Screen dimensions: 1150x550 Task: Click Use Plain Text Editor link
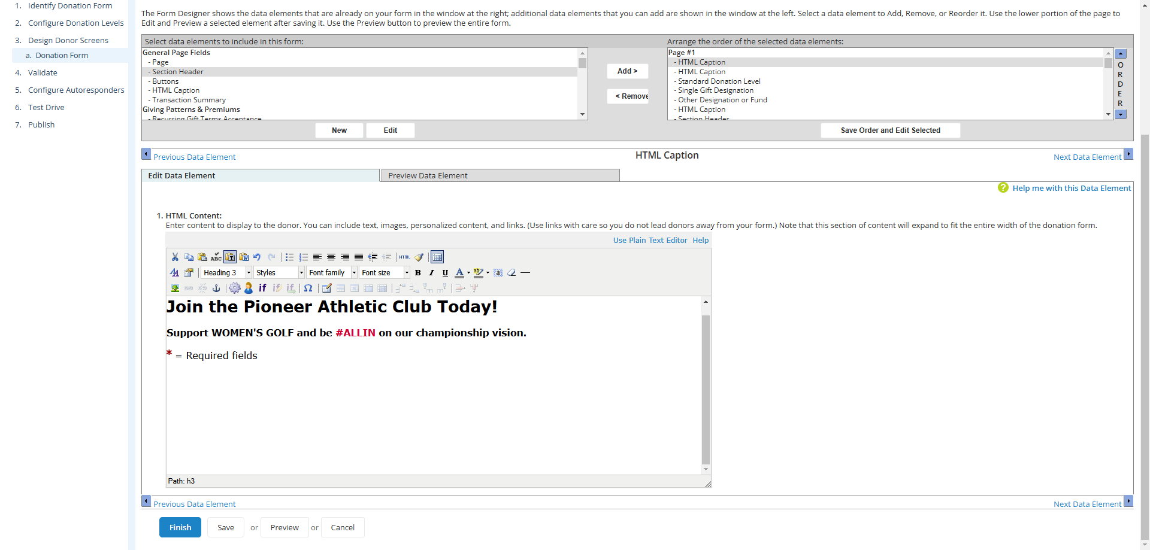[650, 240]
